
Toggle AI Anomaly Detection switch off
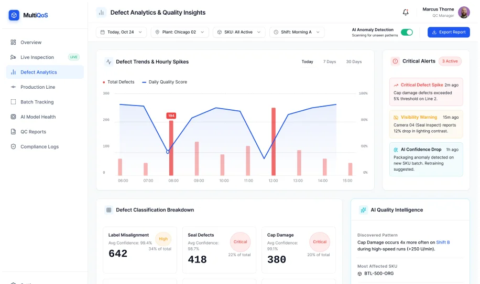[407, 32]
